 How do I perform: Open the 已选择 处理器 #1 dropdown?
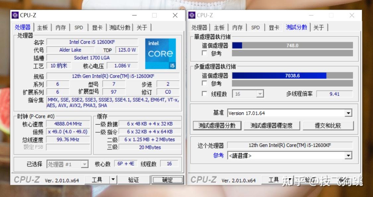point(68,164)
